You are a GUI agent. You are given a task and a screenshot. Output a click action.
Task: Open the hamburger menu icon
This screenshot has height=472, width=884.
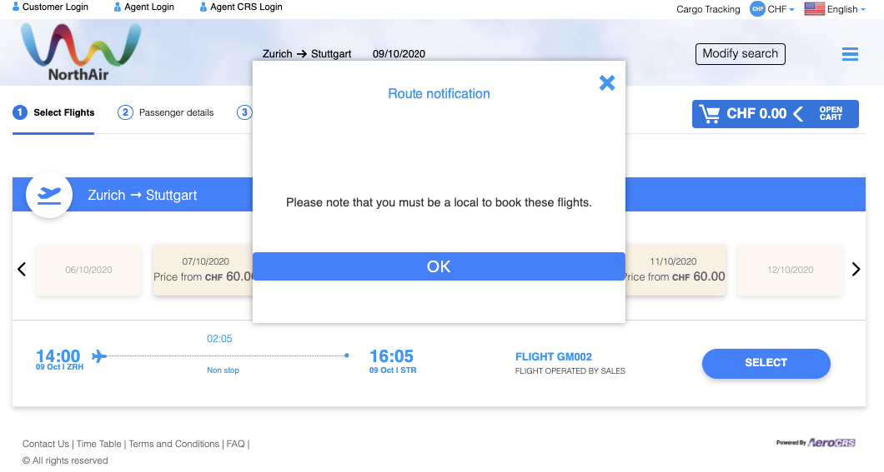850,54
